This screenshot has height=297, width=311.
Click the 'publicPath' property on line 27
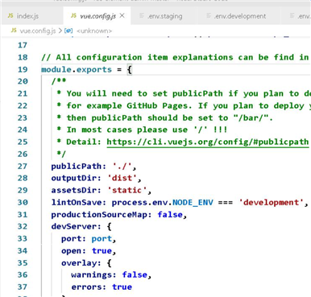click(x=77, y=167)
